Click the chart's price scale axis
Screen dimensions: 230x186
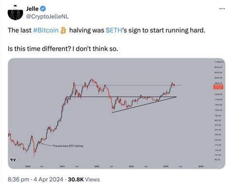coord(219,111)
